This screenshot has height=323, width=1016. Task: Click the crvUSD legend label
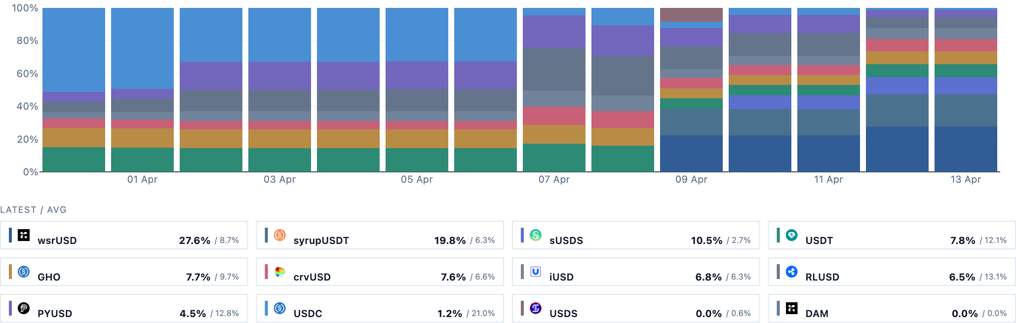tap(312, 277)
